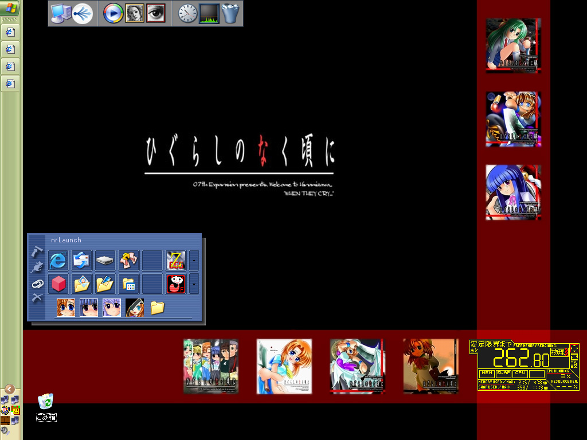
Task: Launch the yellow Z icon in nrLaunch
Action: click(x=175, y=261)
